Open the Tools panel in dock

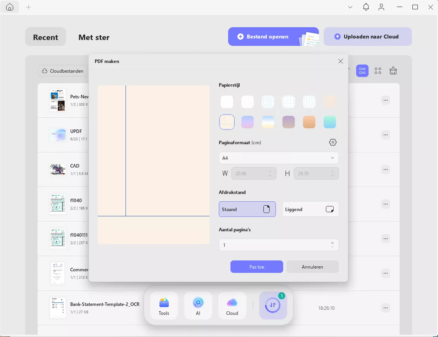tap(164, 306)
